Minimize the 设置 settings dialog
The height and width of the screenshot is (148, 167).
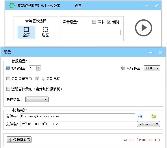(151, 52)
